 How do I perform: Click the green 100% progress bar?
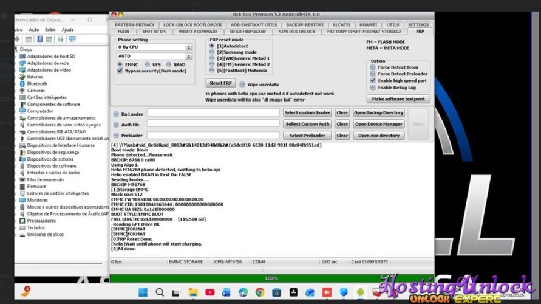pyautogui.click(x=271, y=278)
